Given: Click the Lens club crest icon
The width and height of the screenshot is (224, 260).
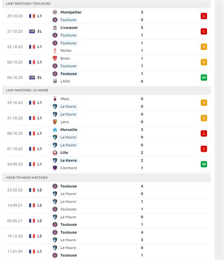Looking at the screenshot, I should coord(55,122).
